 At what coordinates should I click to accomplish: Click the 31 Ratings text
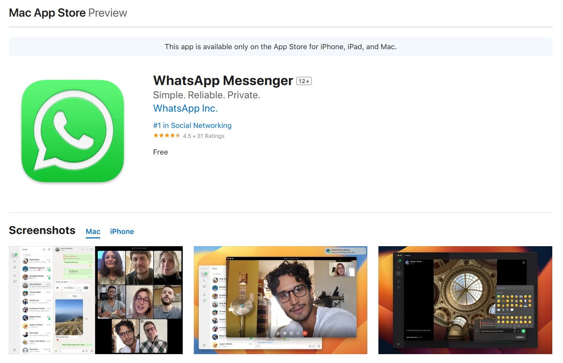(210, 136)
